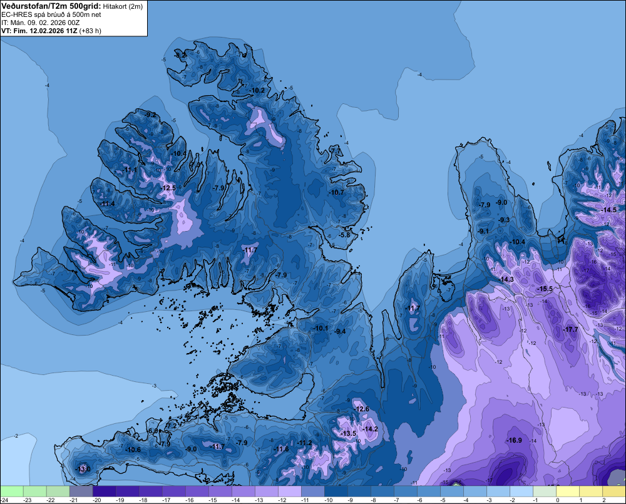Click the legend color swatch labeled -20
Screen dimensions: 626x504
click(x=104, y=491)
